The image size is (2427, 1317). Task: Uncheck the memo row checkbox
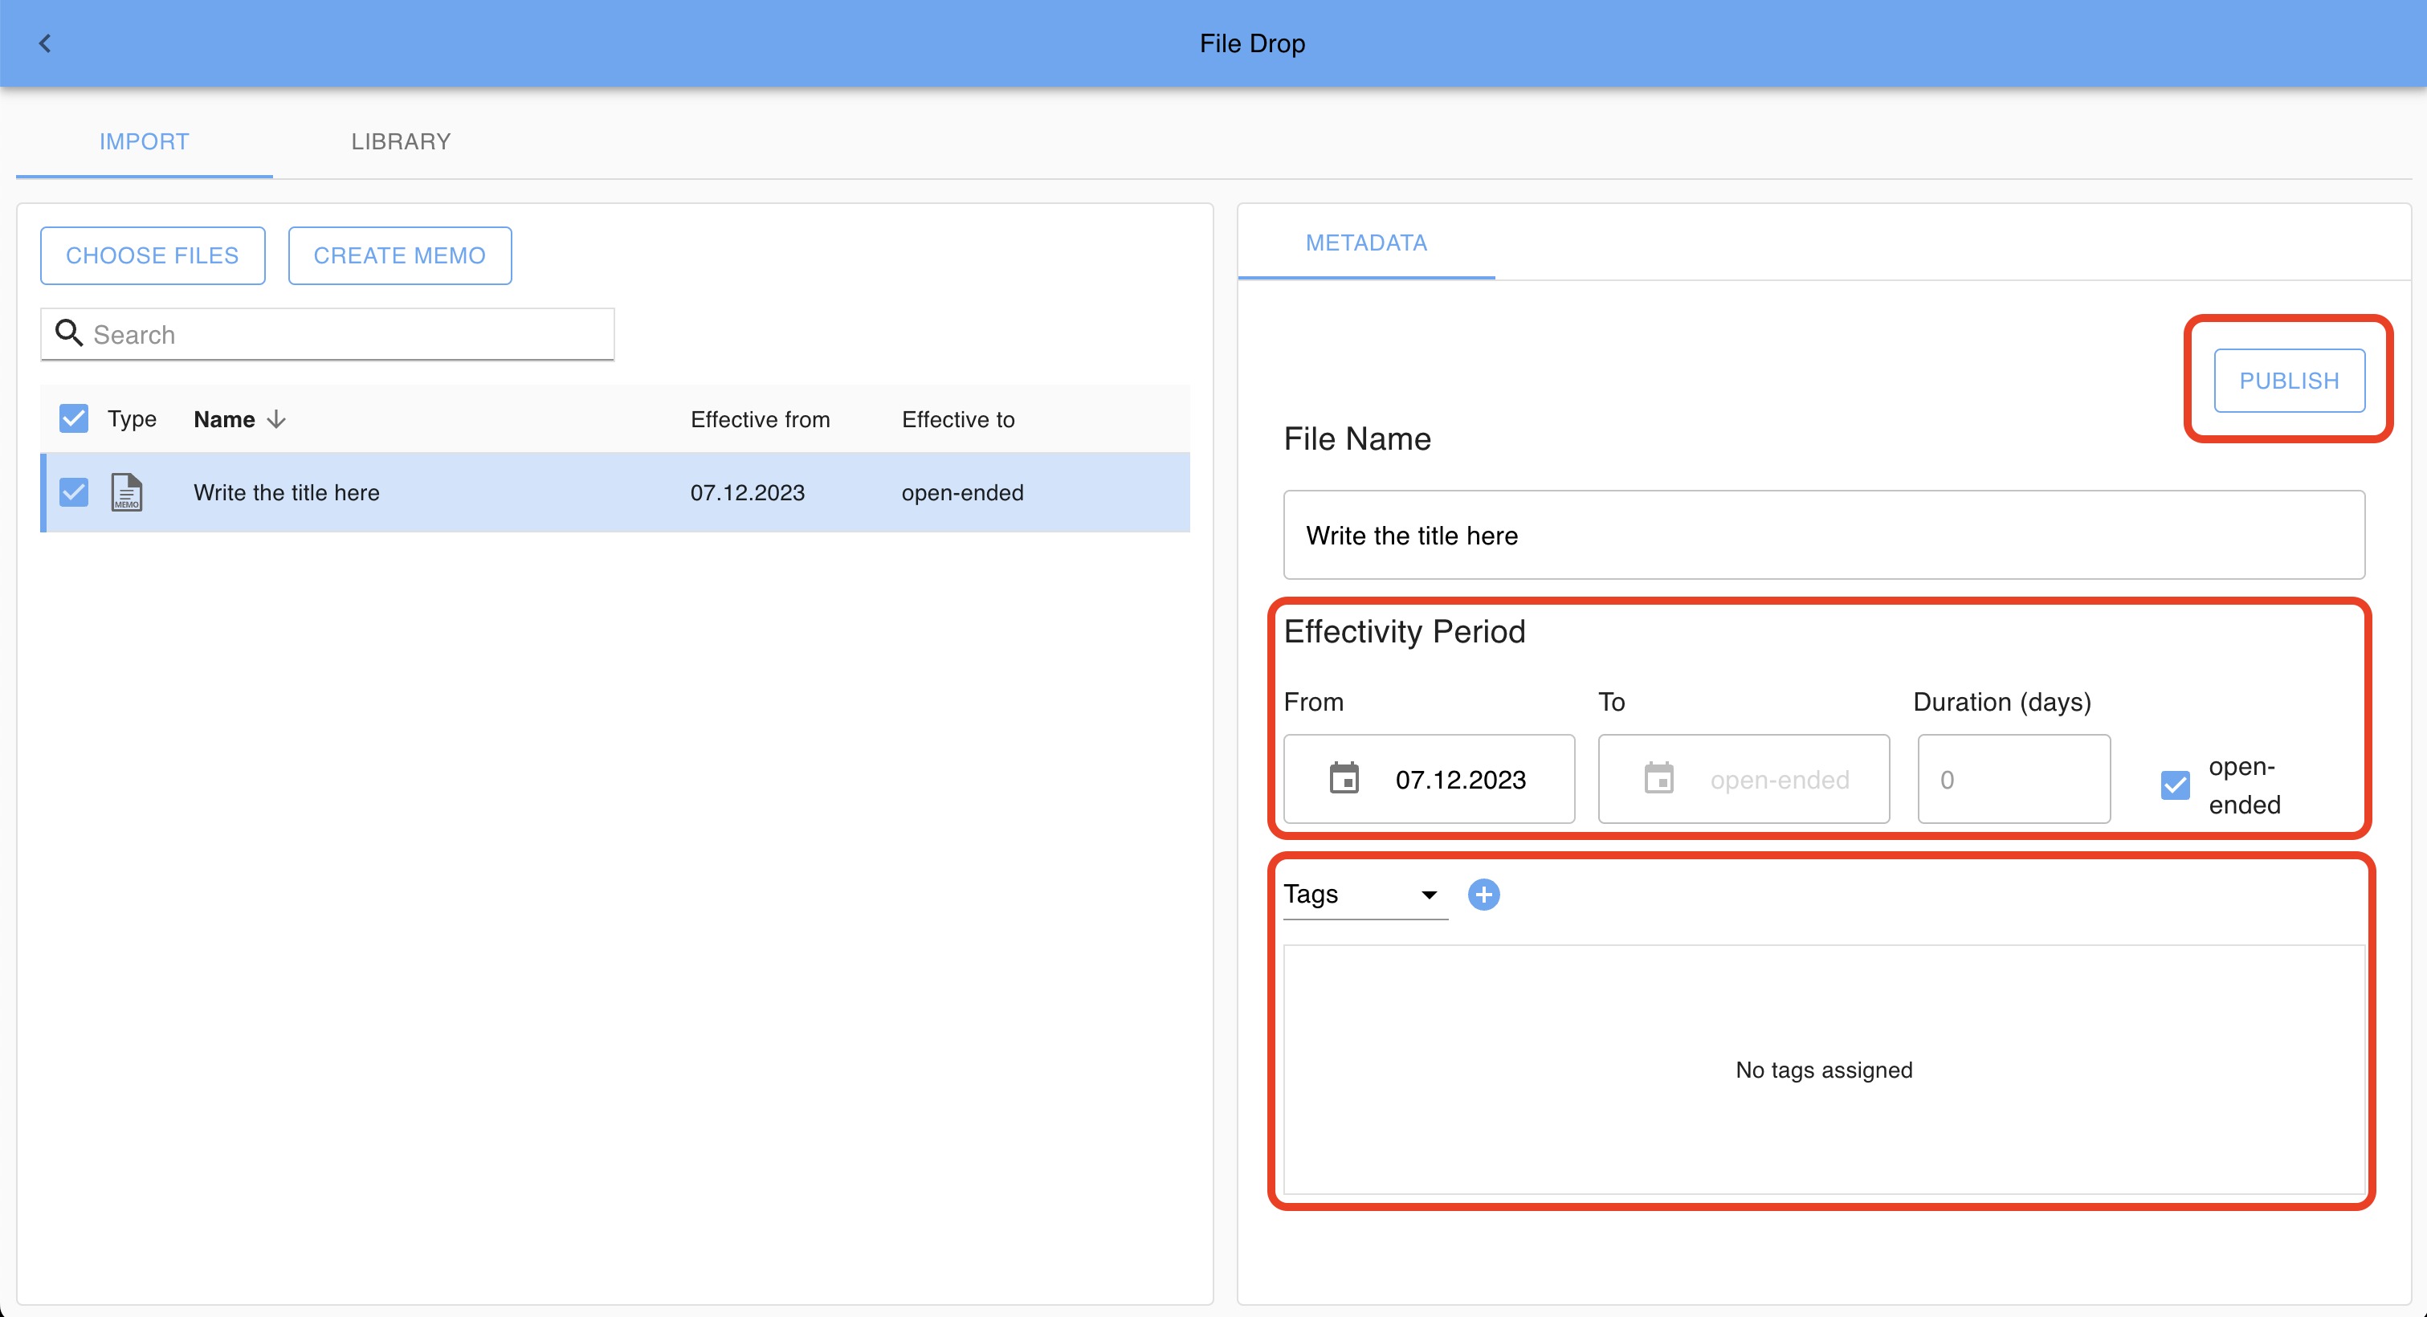[74, 491]
